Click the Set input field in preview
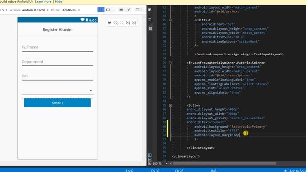This screenshot has height=172, width=306. (x=57, y=76)
